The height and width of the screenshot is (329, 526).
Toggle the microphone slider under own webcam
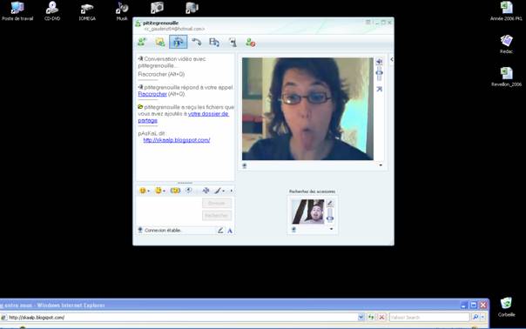click(x=330, y=215)
